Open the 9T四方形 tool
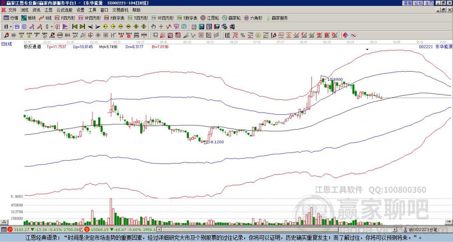 [x=163, y=18]
